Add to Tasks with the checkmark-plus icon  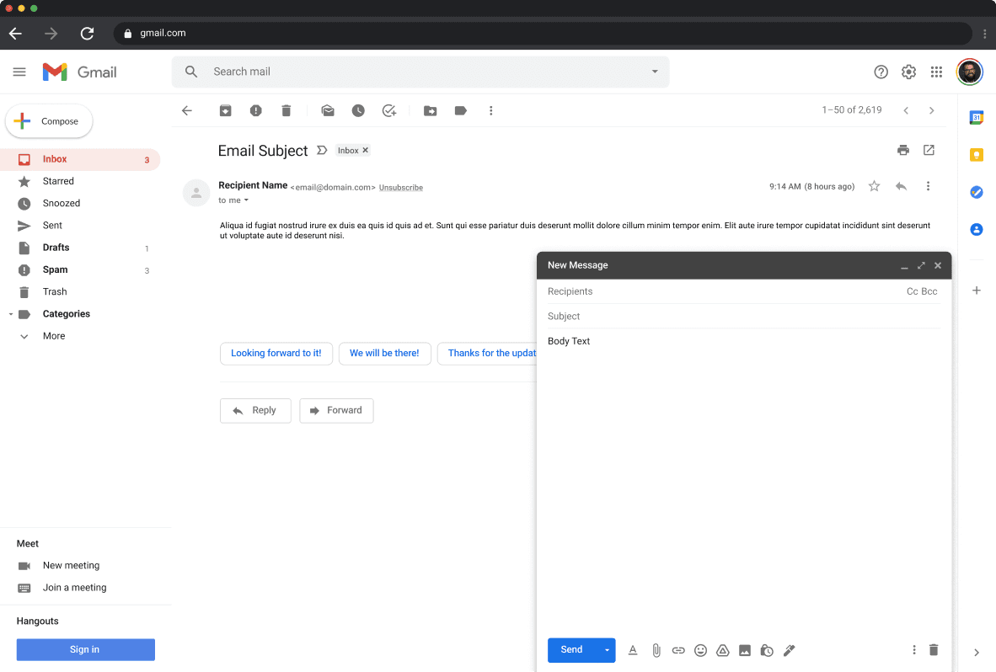[389, 111]
